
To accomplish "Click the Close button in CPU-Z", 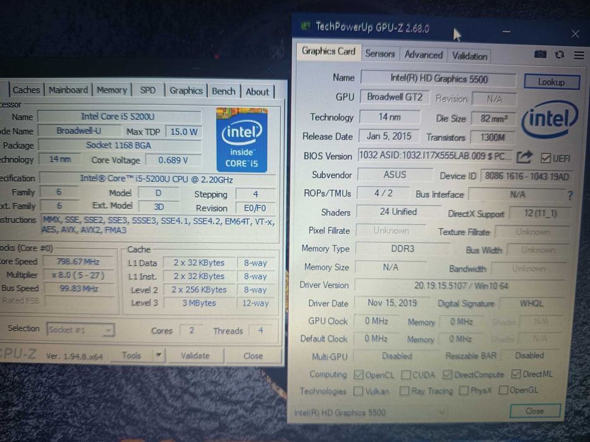I will coord(253,356).
